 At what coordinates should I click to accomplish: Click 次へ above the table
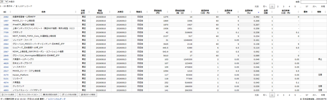[x=314, y=7]
